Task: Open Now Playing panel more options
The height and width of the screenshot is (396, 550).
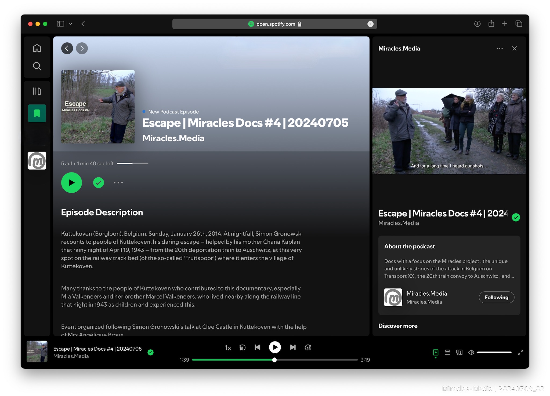Action: coord(500,48)
